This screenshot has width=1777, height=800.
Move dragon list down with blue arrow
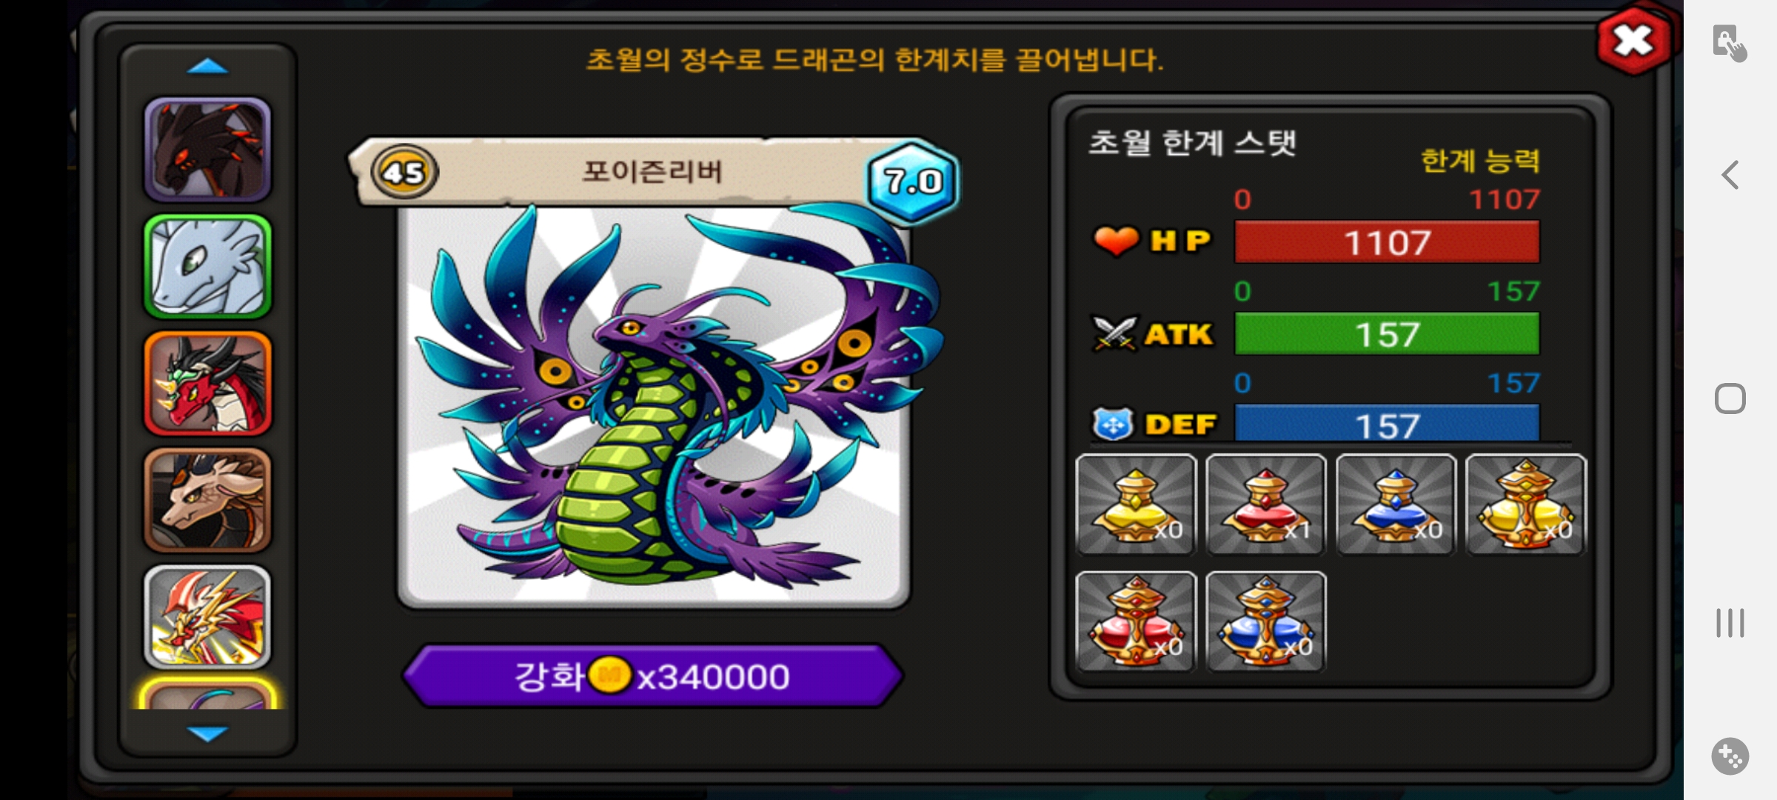tap(207, 733)
